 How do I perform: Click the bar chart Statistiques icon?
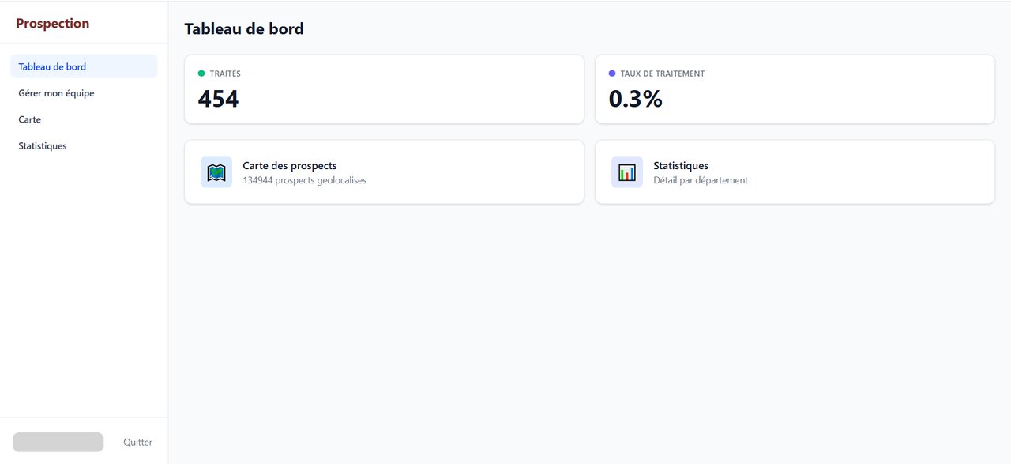[x=627, y=172]
